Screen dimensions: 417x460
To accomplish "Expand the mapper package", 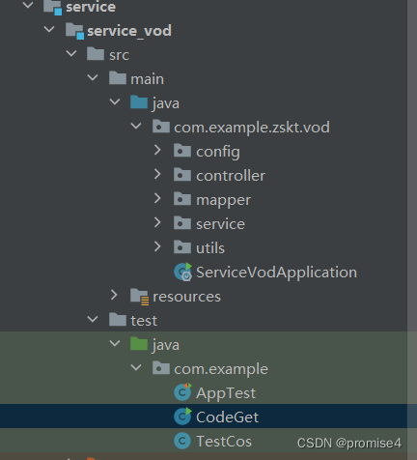I will click(x=157, y=198).
